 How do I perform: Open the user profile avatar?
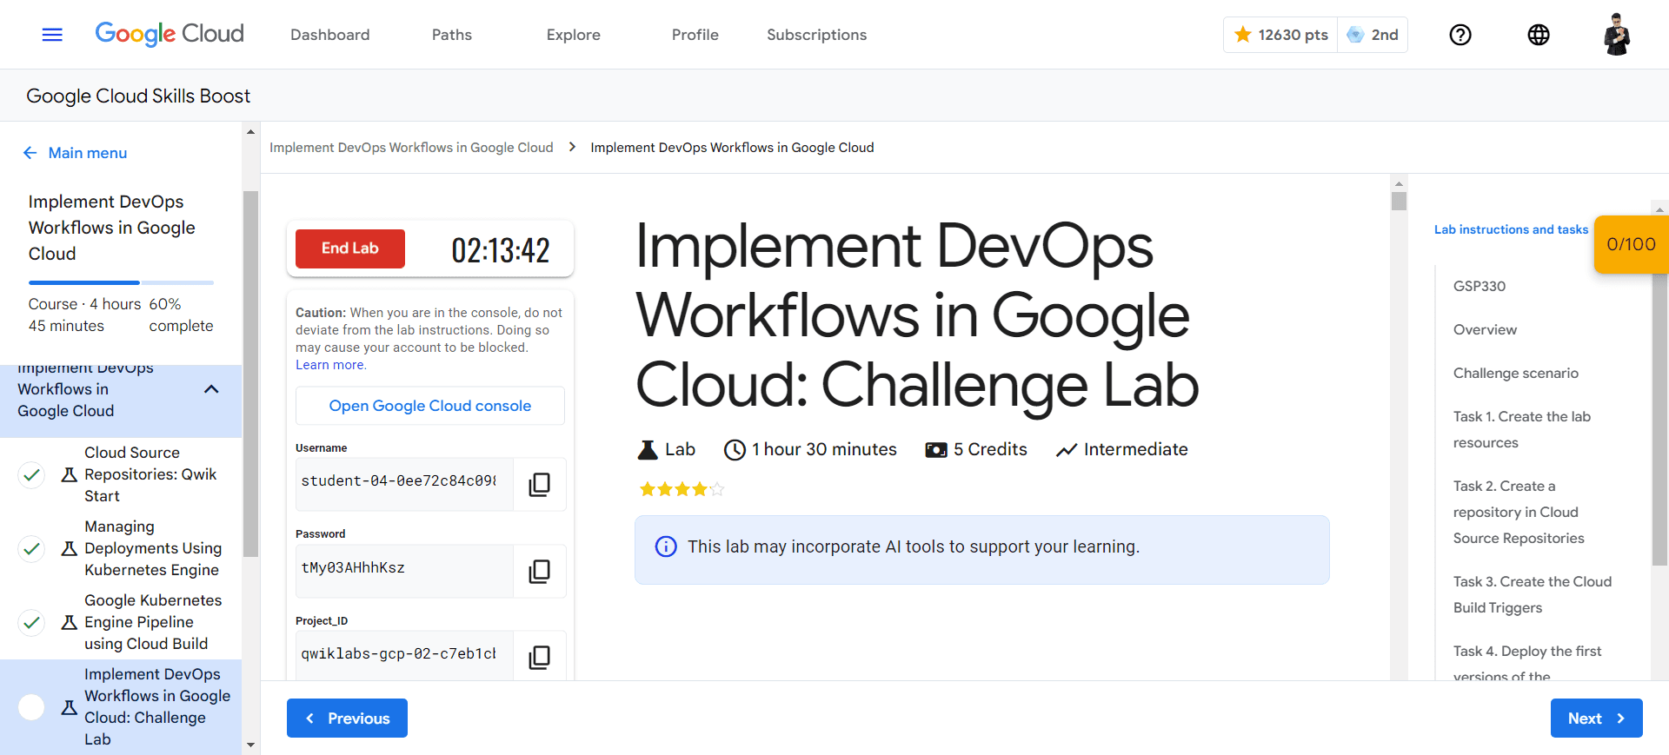(1616, 35)
